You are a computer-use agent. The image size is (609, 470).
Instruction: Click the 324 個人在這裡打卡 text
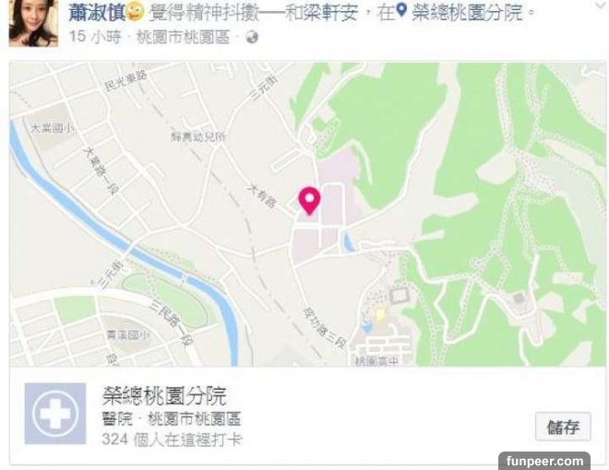point(172,440)
